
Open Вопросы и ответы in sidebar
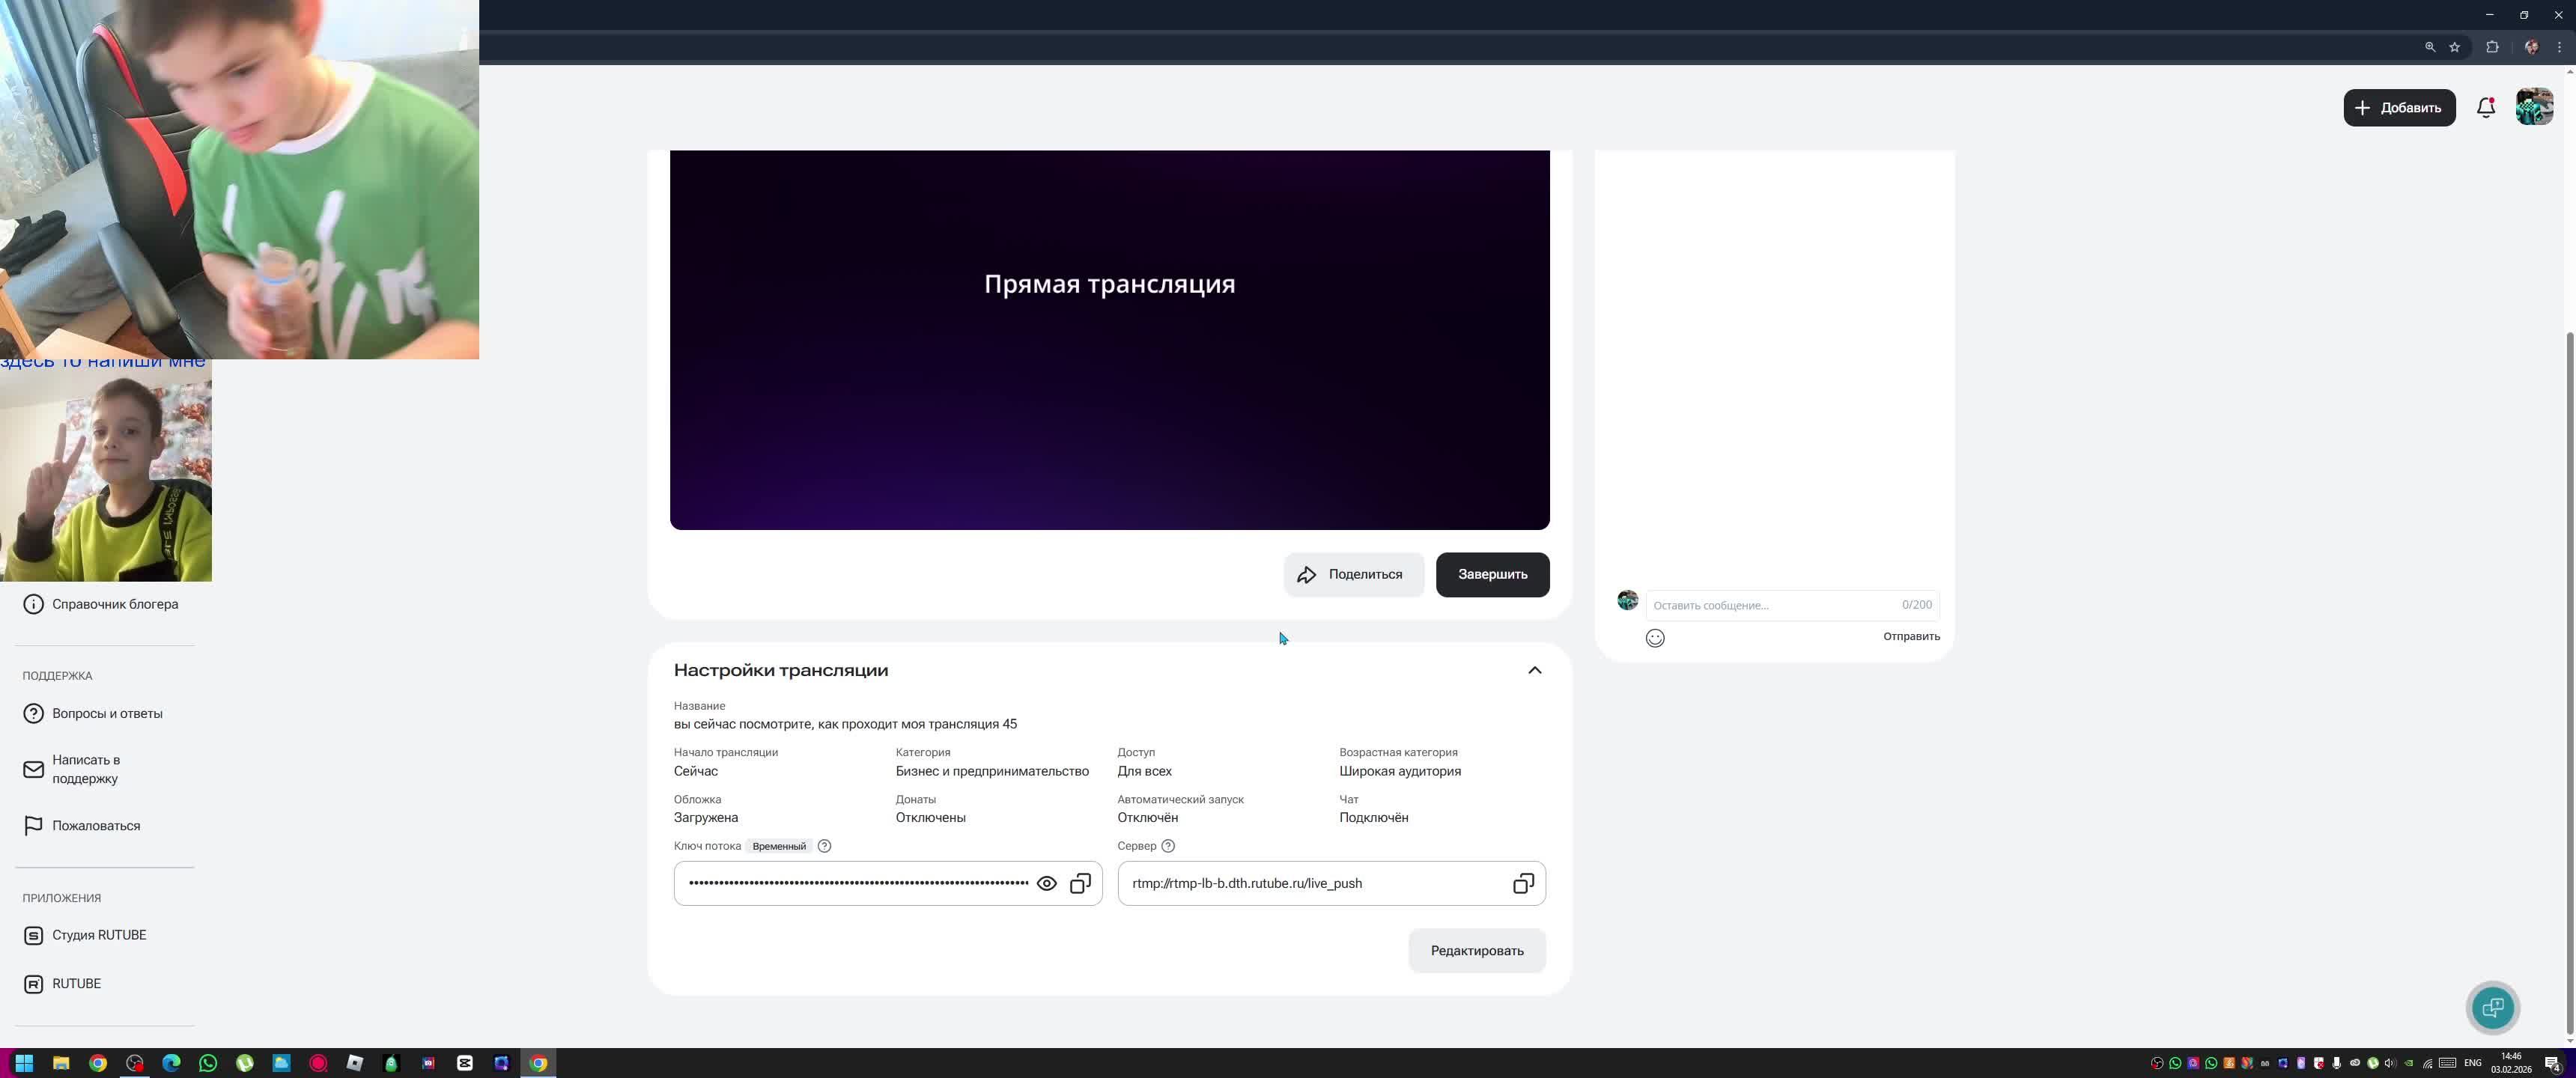pos(106,714)
